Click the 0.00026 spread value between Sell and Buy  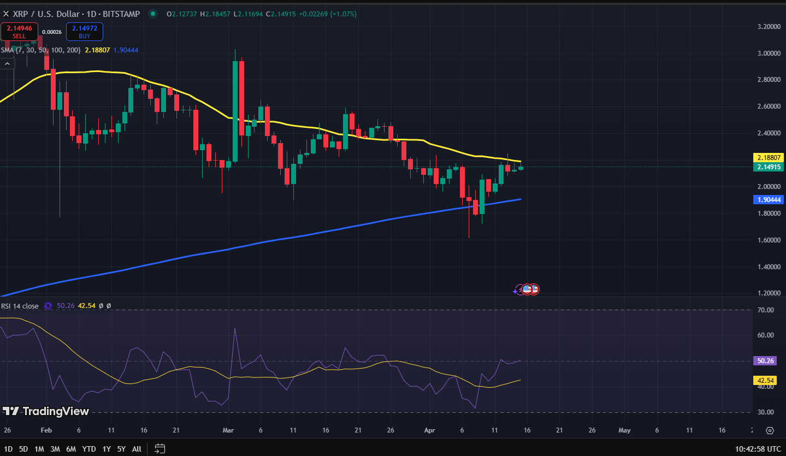(52, 32)
